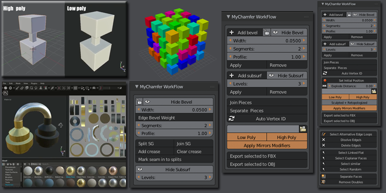The height and width of the screenshot is (193, 386).
Task: Click the Ps export icon in Substance toolbar
Action: pyautogui.click(x=5, y=93)
